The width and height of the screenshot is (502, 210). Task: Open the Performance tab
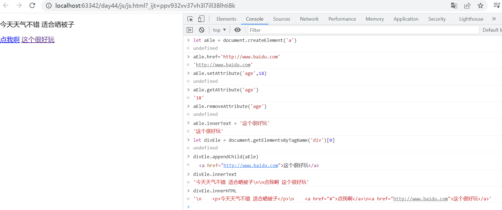(342, 19)
